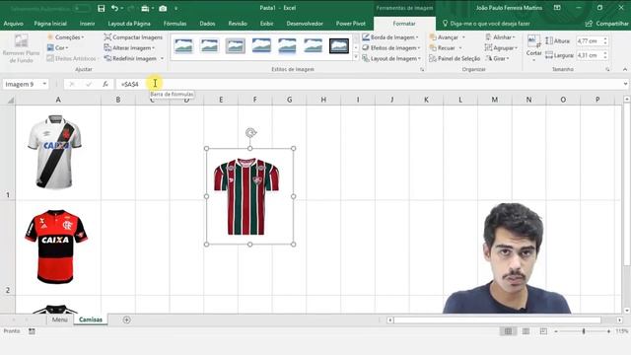
Task: Click the Save icon in the title bar
Action: (101, 8)
